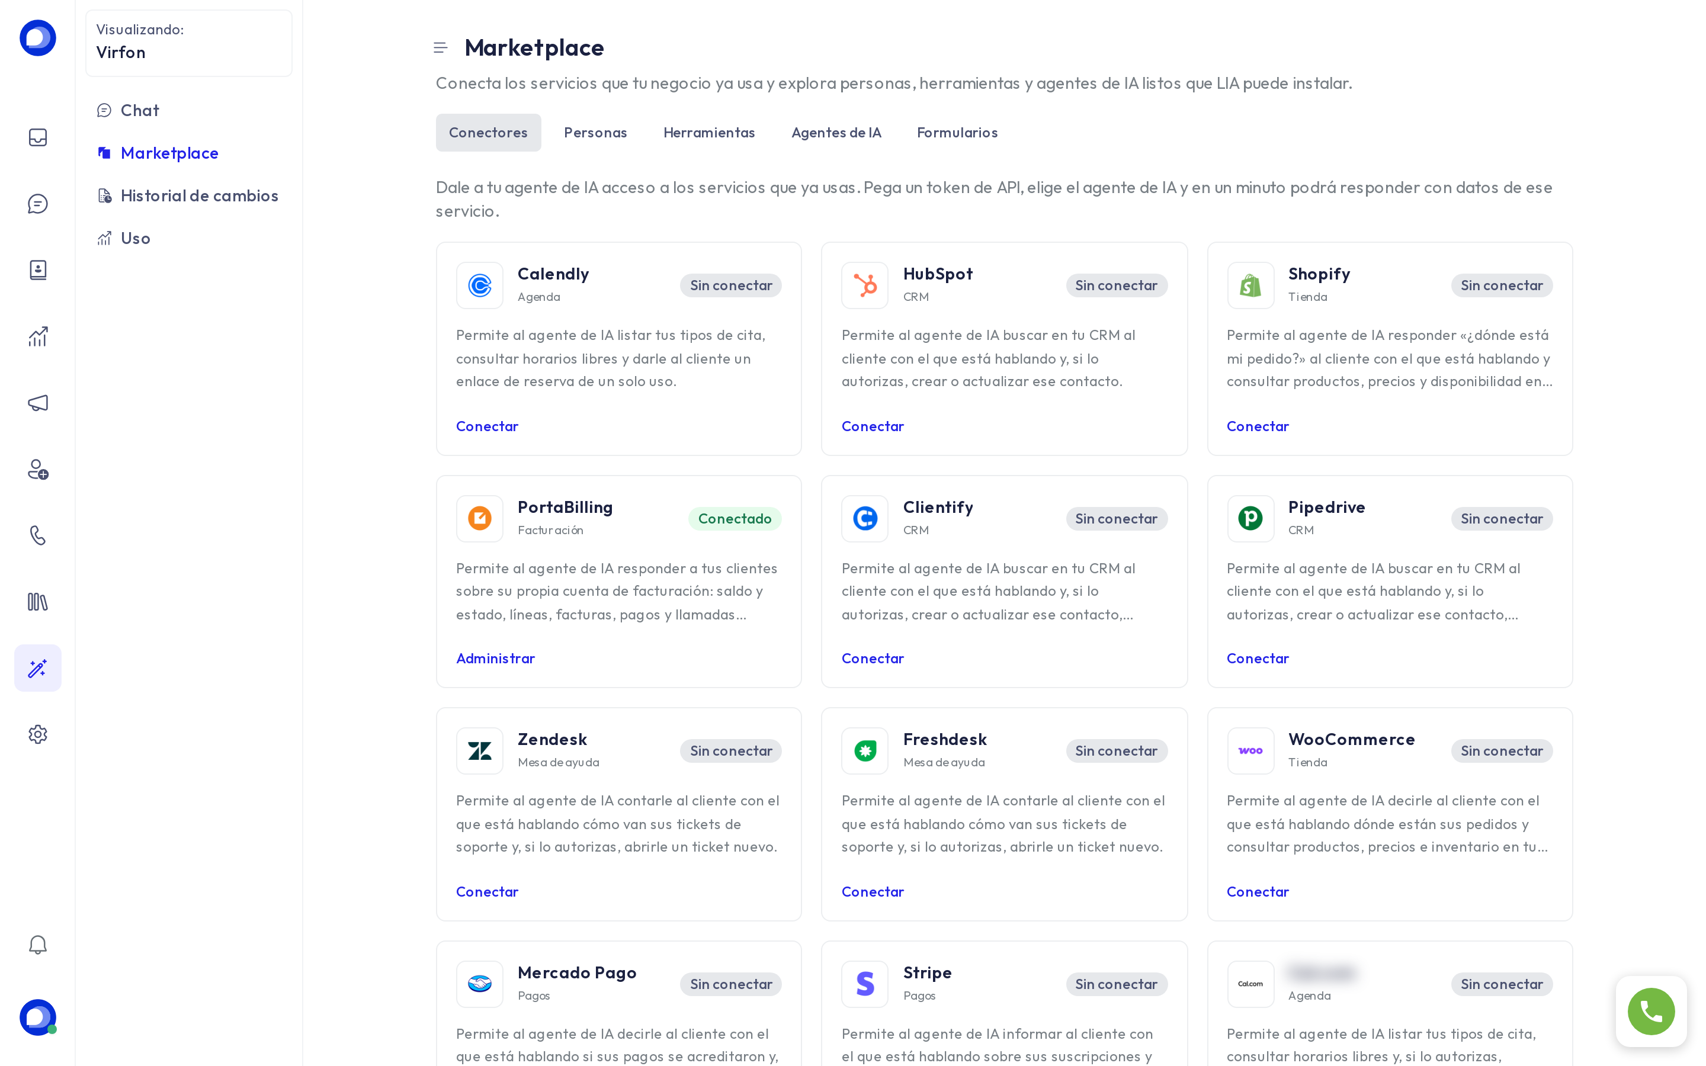The image size is (1706, 1066).
Task: Open Historial de cambios in side menu
Action: click(x=188, y=195)
